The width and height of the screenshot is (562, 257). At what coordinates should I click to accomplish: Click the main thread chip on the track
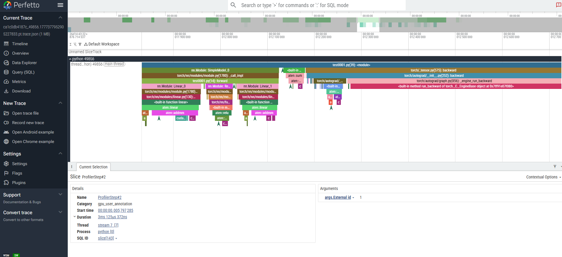pos(114,64)
